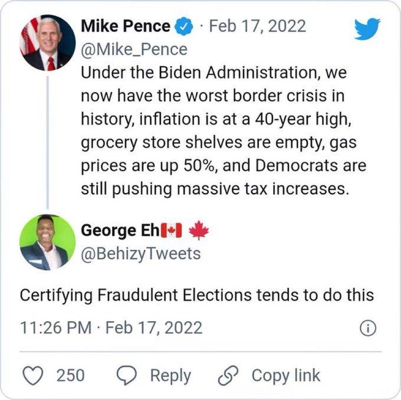
Task: Click the Twitter bird logo
Action: (367, 28)
